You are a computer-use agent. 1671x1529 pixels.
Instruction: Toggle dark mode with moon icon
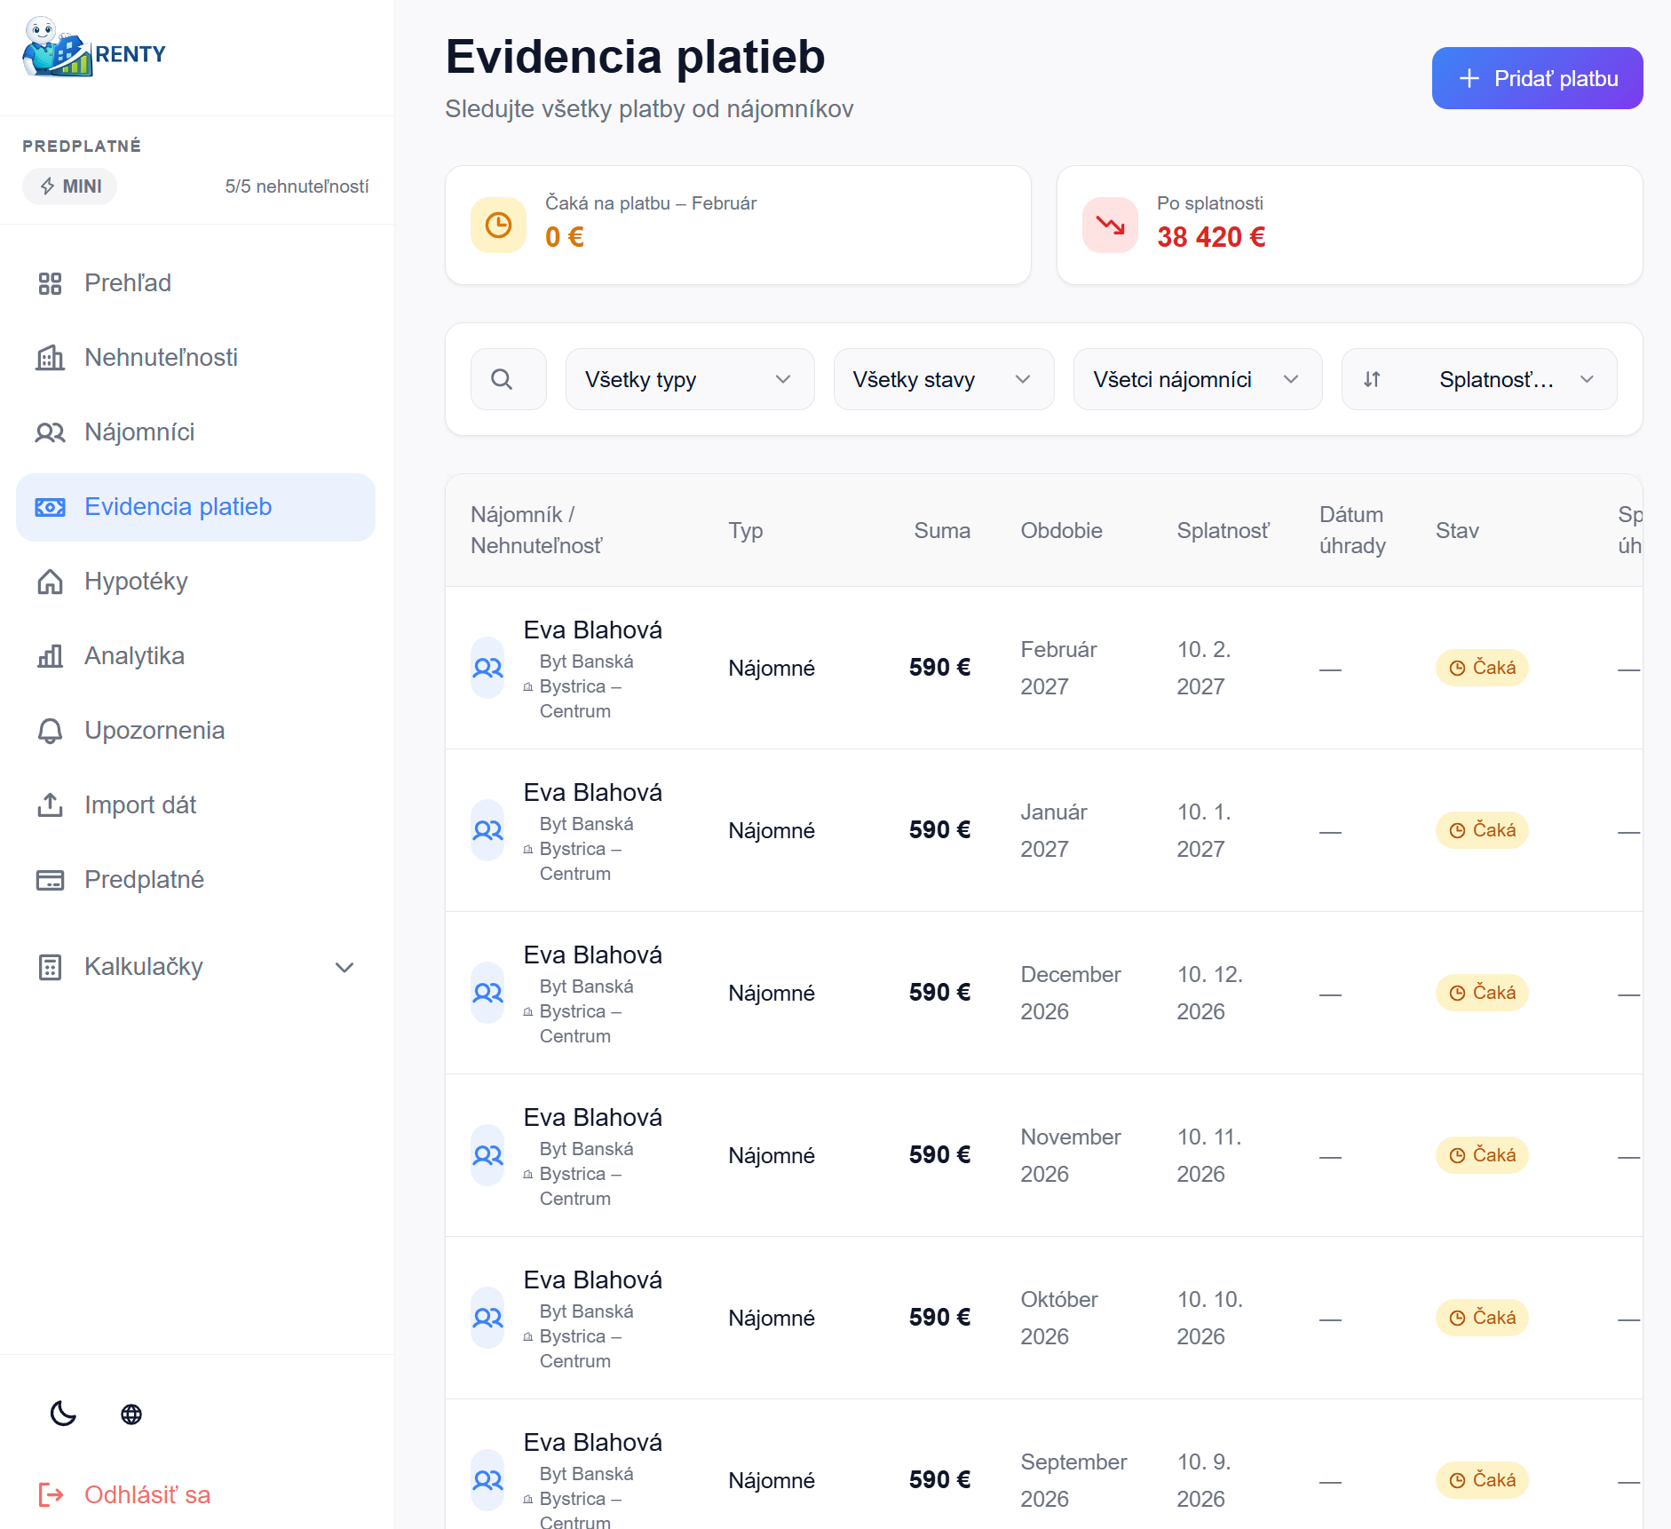63,1413
